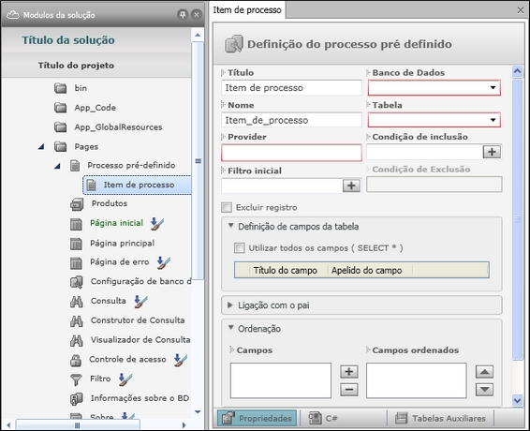Click the App_GlobalResources folder icon

click(61, 127)
